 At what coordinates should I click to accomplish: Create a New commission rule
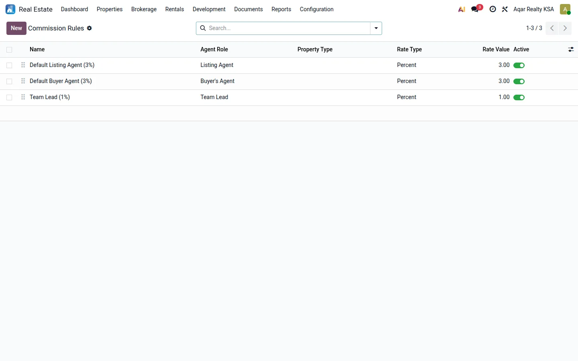[16, 28]
